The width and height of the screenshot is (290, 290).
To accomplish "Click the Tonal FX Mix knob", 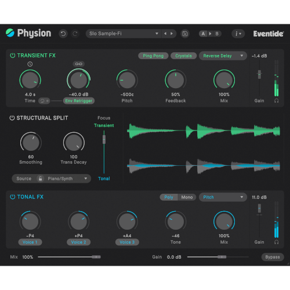I will 224,222.
